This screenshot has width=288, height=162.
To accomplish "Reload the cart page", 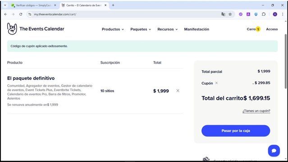I will (x=21, y=14).
